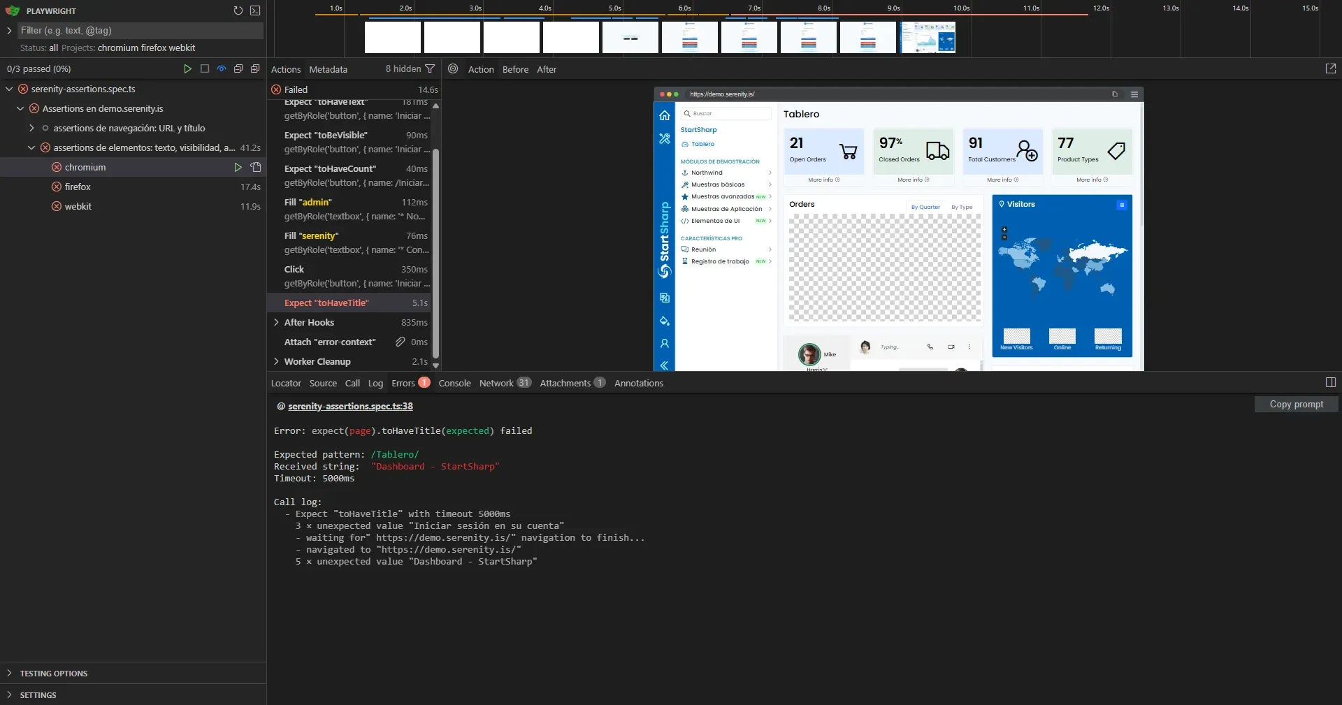Viewport: 1342px width, 705px height.
Task: Refresh the Playwright test list
Action: pos(238,11)
